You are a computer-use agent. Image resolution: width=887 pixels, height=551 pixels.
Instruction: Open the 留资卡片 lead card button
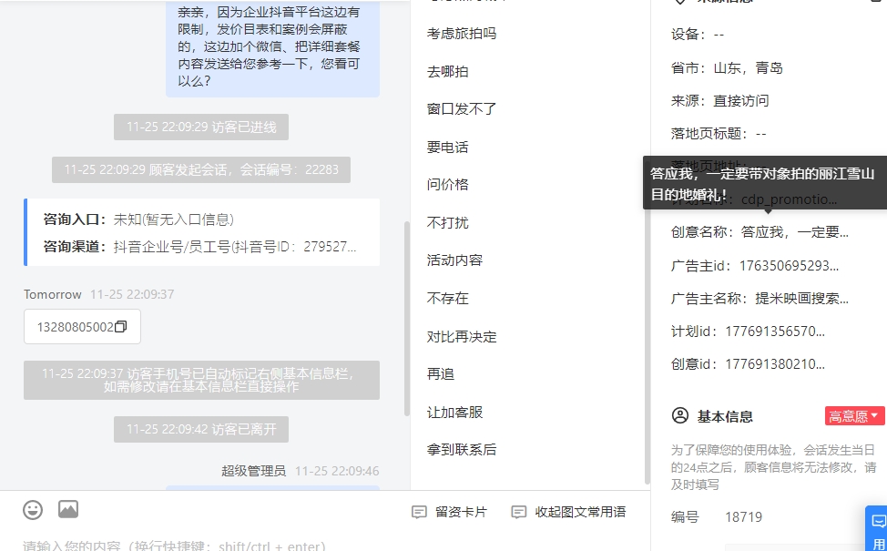click(x=449, y=512)
